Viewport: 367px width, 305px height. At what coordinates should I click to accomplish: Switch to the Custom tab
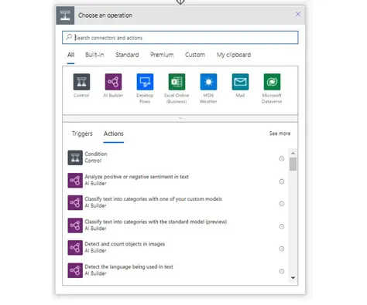tap(195, 55)
